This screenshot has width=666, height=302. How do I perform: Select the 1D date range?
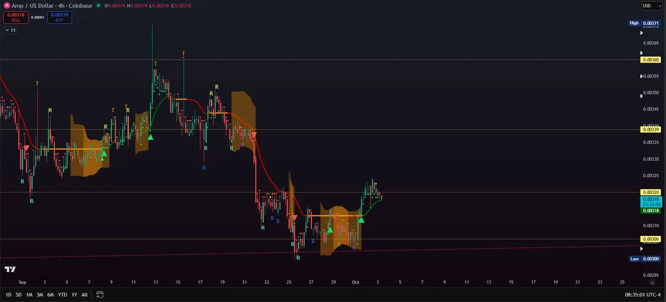point(9,294)
